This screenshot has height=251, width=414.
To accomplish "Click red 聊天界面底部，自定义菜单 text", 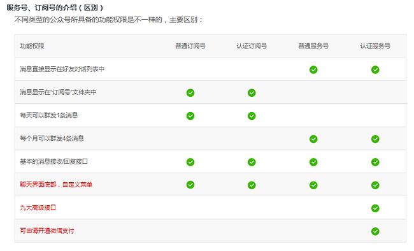I will pyautogui.click(x=56, y=184).
